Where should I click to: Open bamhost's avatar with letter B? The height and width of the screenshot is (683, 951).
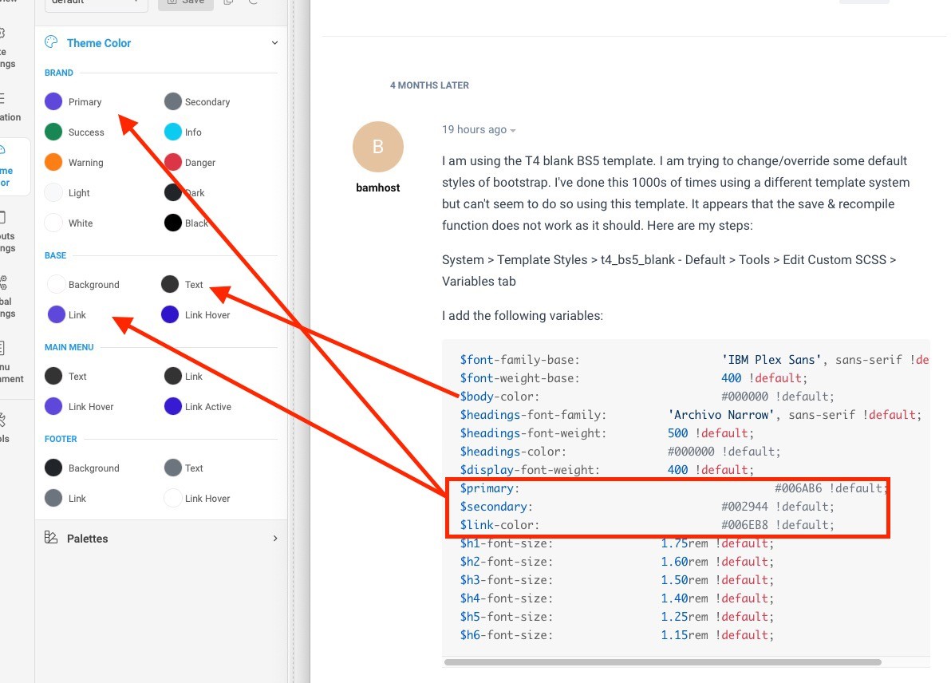378,147
